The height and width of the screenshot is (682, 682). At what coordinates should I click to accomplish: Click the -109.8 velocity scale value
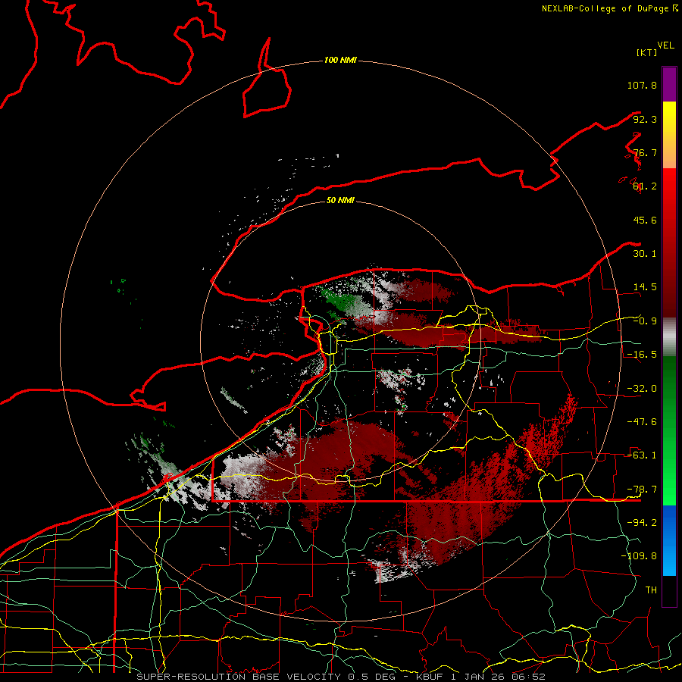[x=639, y=556]
